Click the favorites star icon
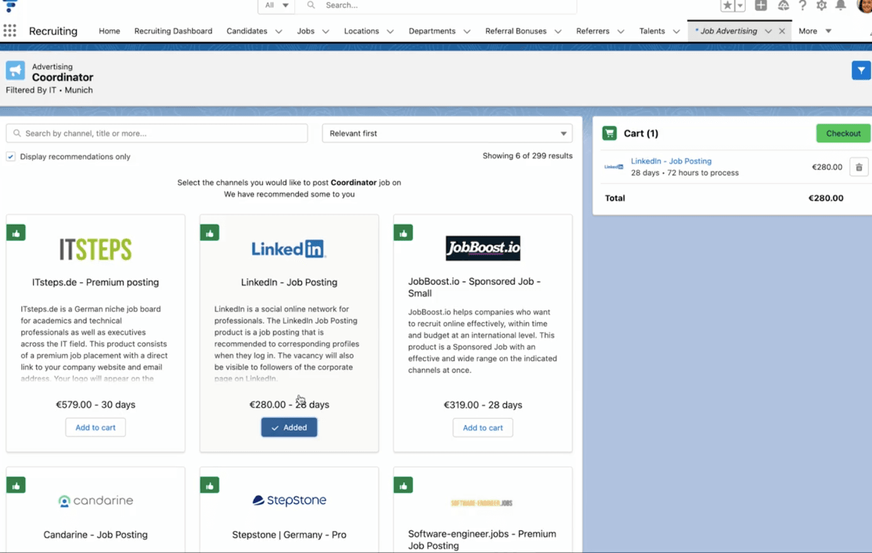 (x=727, y=6)
